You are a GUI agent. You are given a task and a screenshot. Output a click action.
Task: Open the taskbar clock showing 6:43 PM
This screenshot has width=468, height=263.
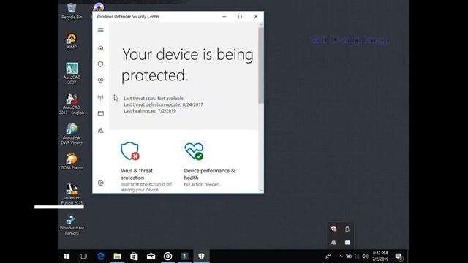point(380,256)
